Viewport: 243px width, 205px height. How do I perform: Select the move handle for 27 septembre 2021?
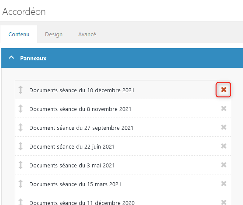pyautogui.click(x=21, y=127)
